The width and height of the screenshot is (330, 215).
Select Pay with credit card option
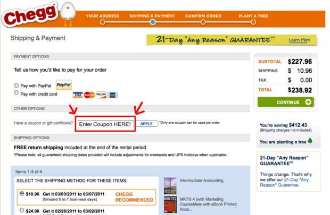click(x=16, y=92)
